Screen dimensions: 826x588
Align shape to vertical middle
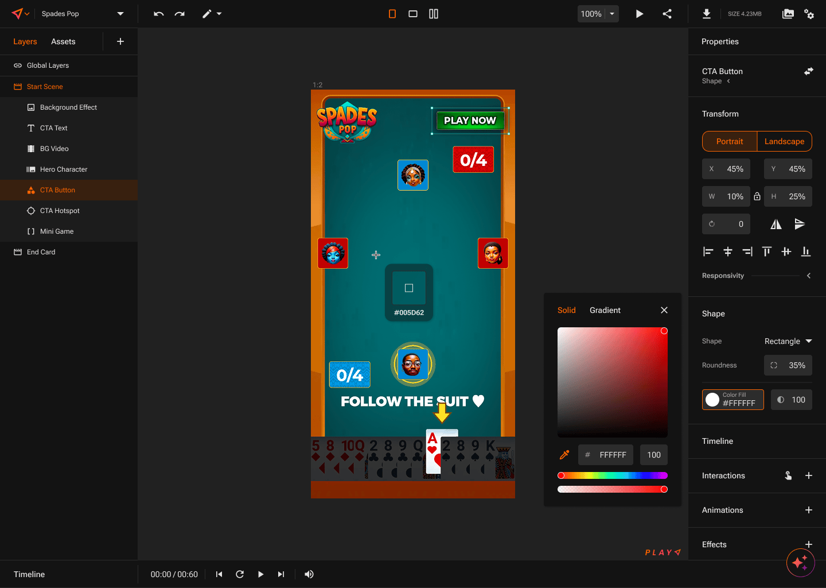coord(786,252)
